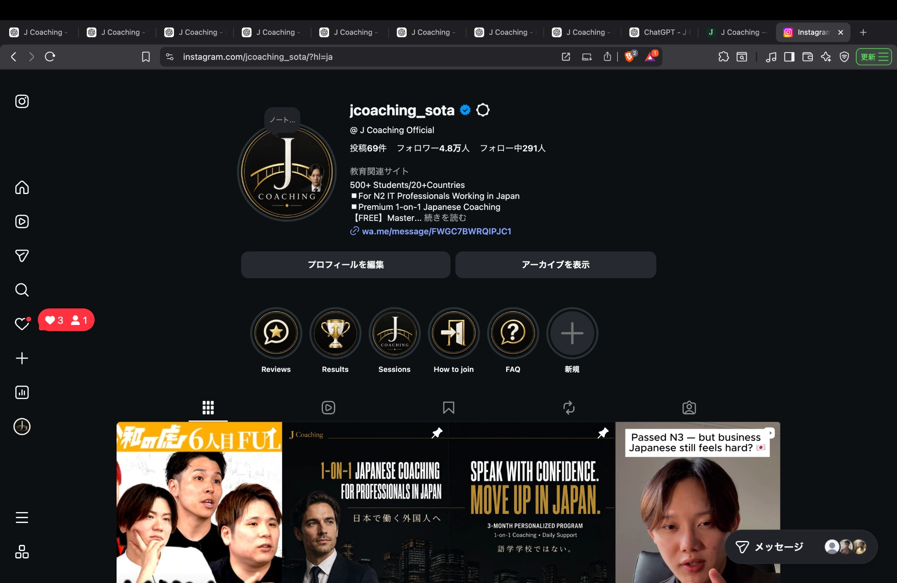This screenshot has width=897, height=583.
Task: Open Brave Shields lion icon
Action: pyautogui.click(x=630, y=57)
